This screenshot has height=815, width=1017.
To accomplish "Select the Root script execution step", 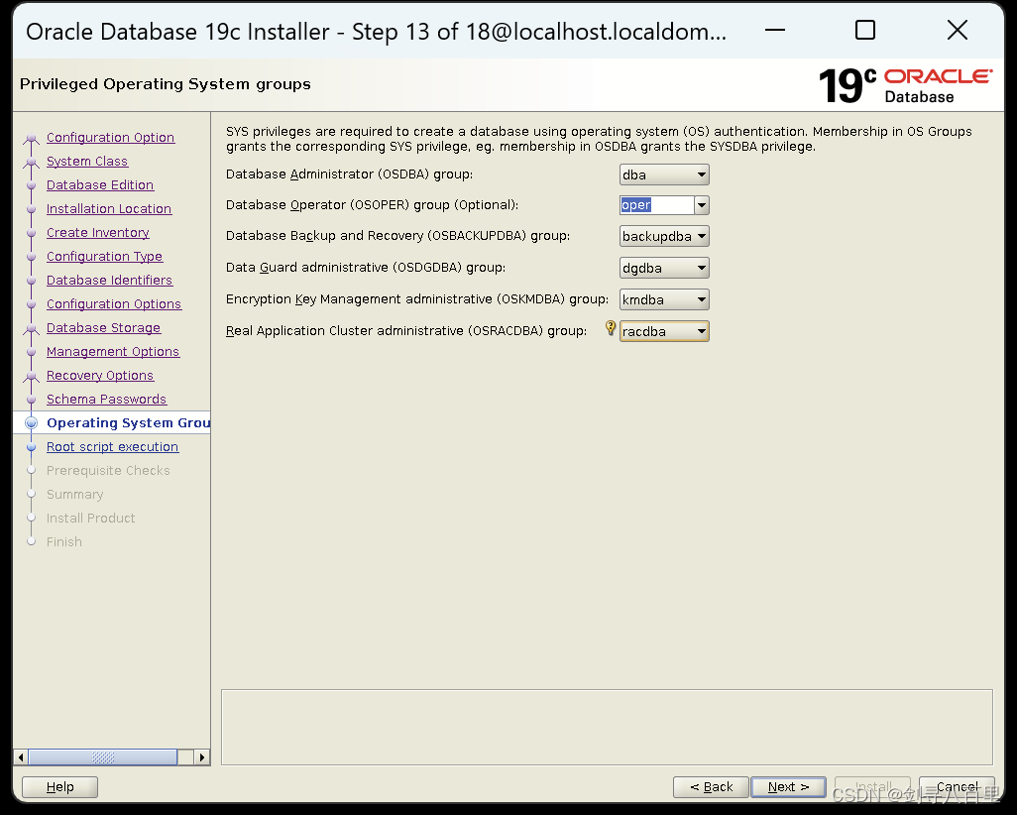I will pyautogui.click(x=112, y=446).
